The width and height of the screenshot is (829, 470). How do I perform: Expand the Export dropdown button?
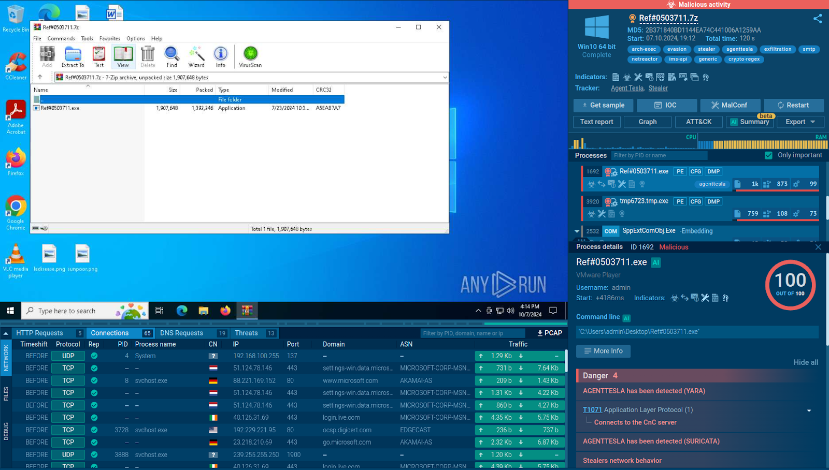point(800,122)
